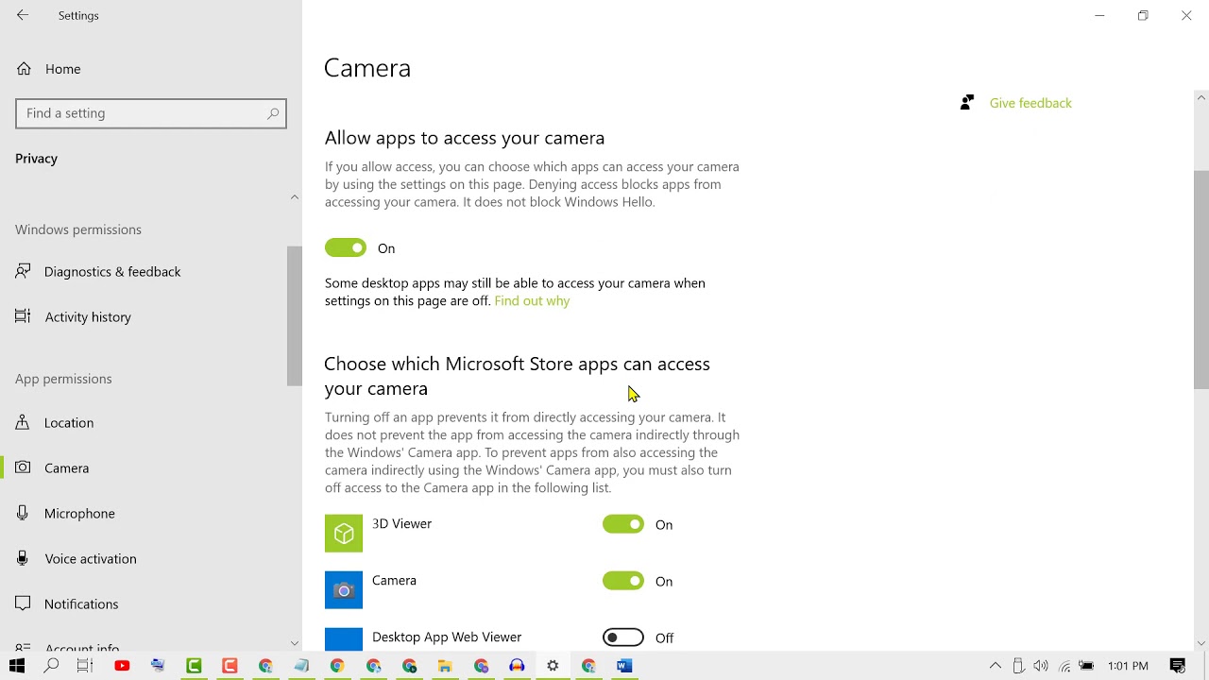Screen dimensions: 1209x680
Task: Click the Camera icon in the sidebar
Action: (24, 468)
